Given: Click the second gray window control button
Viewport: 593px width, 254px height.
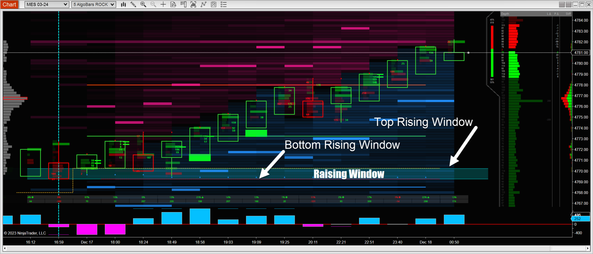Looking at the screenshot, I should 569,4.
